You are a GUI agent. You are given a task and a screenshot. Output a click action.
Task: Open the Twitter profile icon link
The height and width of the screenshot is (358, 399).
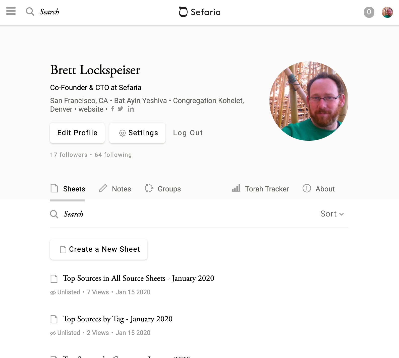coord(121,109)
